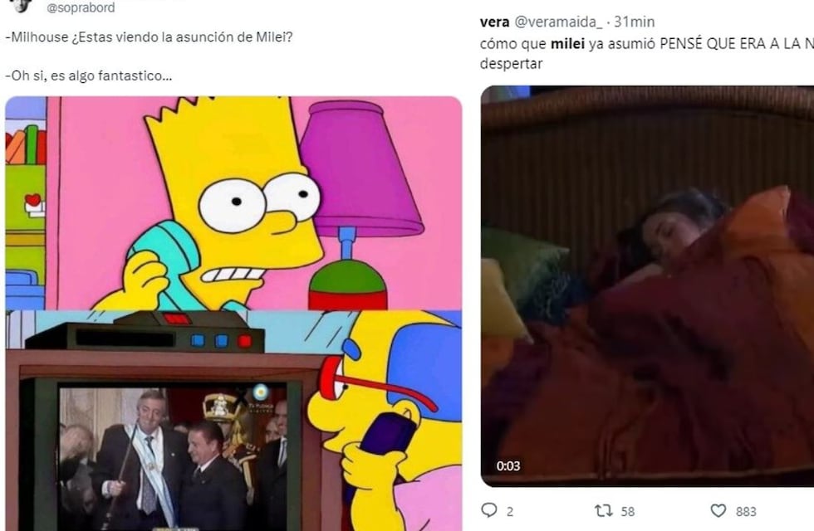Screen dimensions: 814x531
Task: Click the retweet count 58
Action: (x=628, y=512)
